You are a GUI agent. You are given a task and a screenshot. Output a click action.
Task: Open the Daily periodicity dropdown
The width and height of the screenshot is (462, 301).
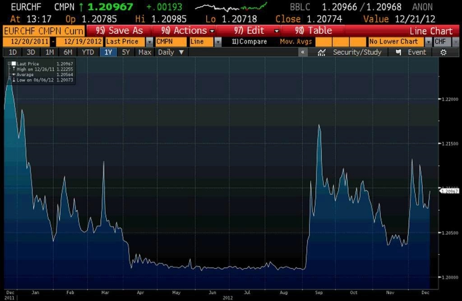coord(171,52)
